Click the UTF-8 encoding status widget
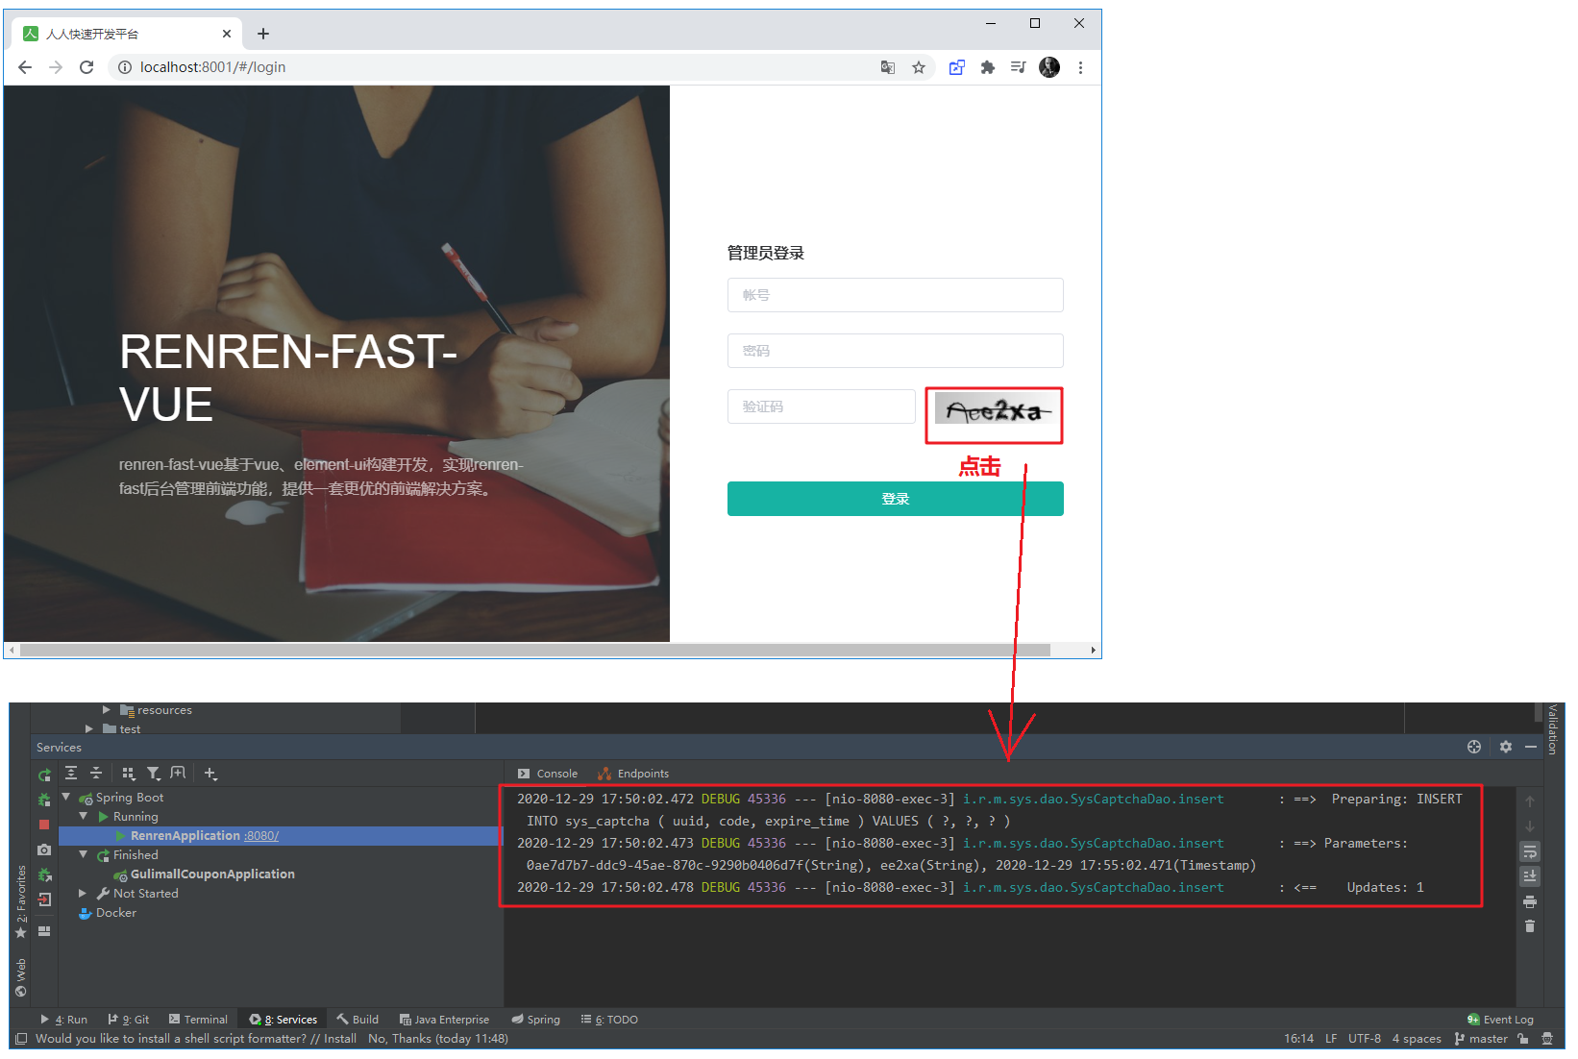The image size is (1578, 1059). coord(1365,1039)
